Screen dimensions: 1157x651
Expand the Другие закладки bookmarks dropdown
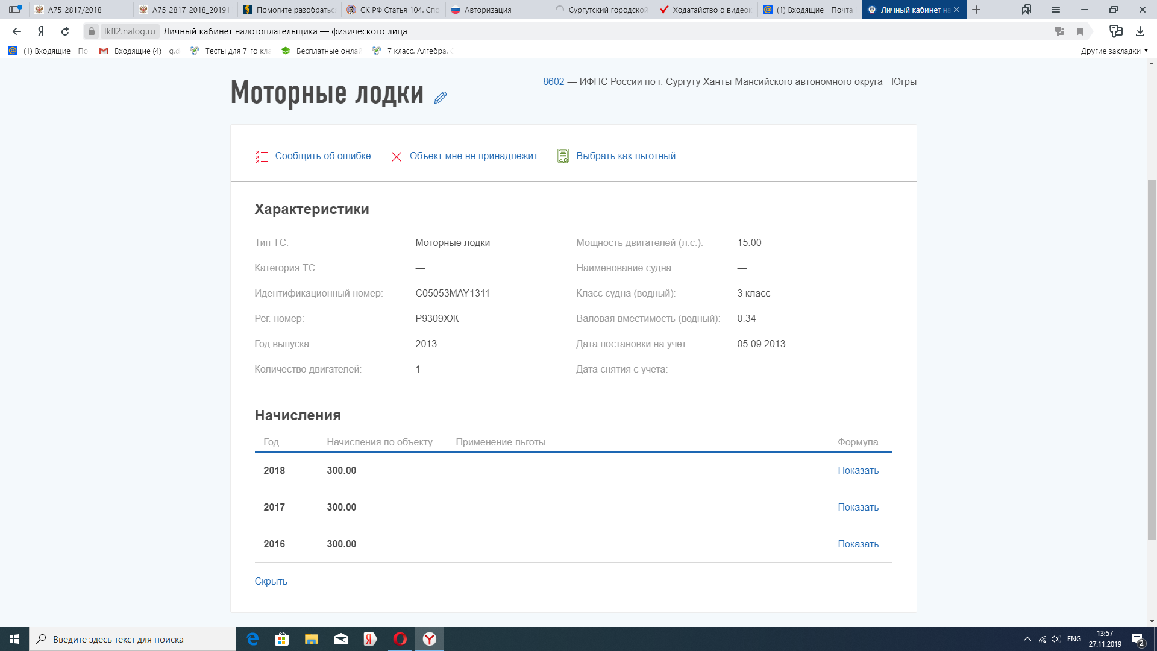pyautogui.click(x=1114, y=51)
